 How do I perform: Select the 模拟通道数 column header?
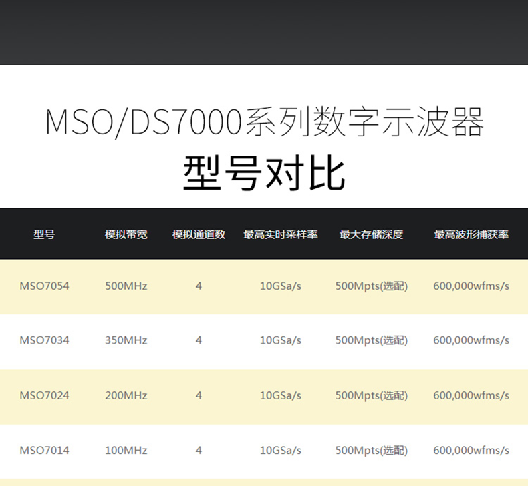(199, 234)
